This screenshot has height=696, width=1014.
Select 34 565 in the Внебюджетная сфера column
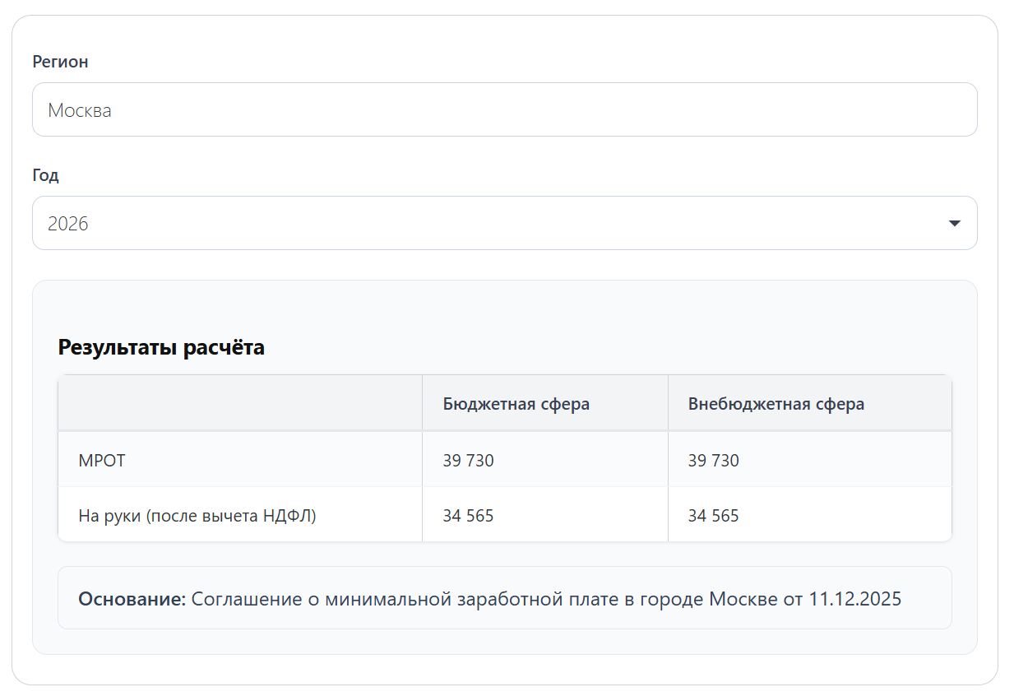(713, 516)
